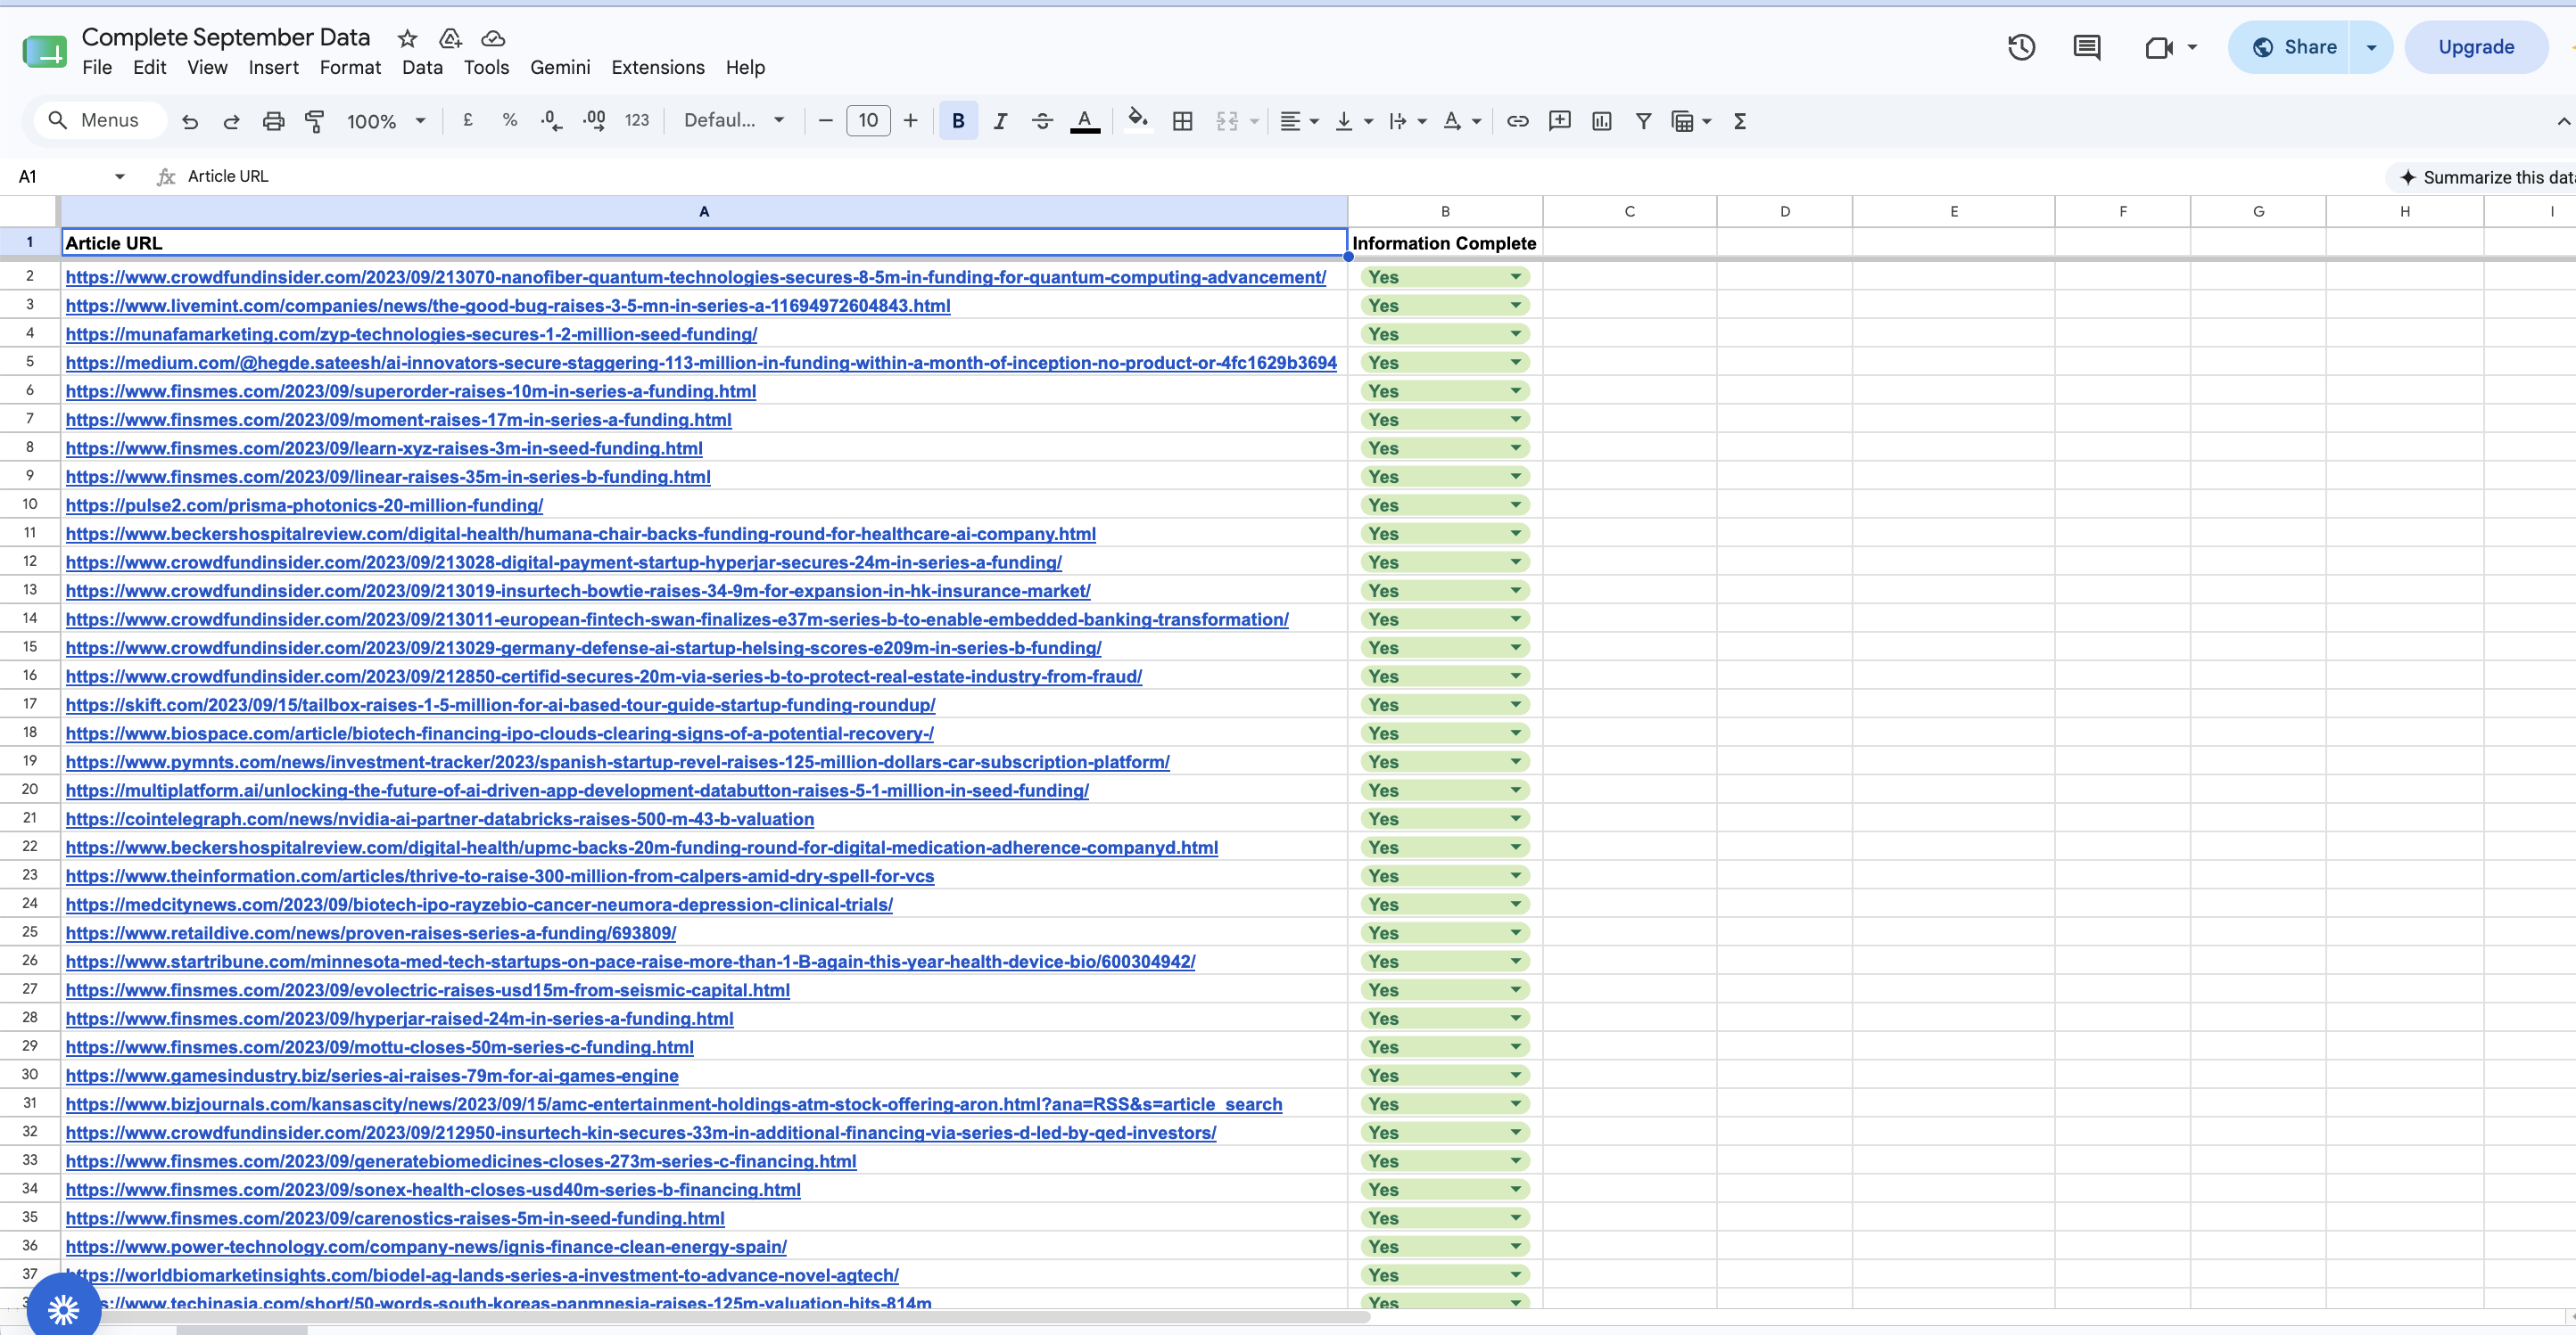Open text colour picker
The width and height of the screenshot is (2576, 1335).
tap(1084, 121)
